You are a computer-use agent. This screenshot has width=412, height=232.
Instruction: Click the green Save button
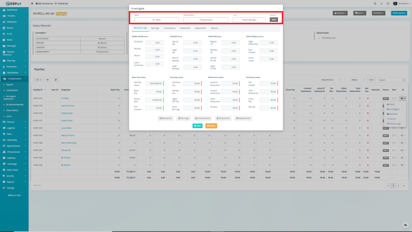tap(197, 126)
